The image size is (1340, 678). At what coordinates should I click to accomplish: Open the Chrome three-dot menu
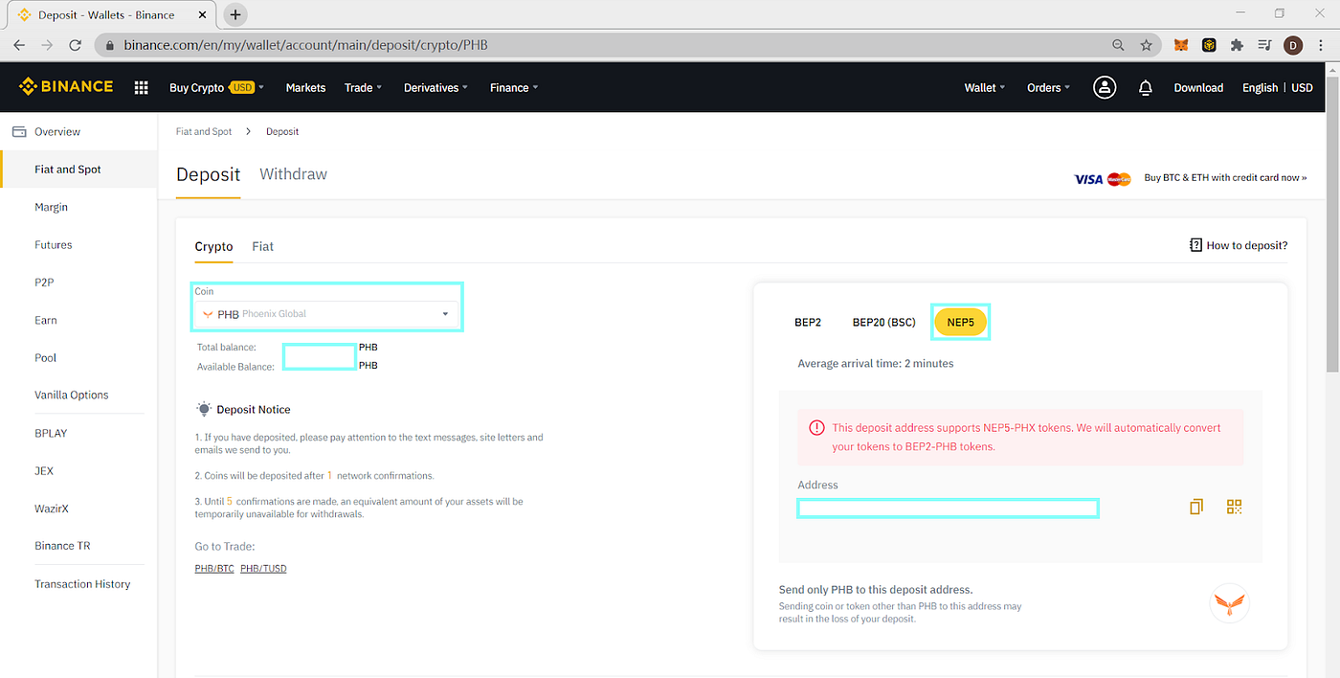[x=1322, y=45]
